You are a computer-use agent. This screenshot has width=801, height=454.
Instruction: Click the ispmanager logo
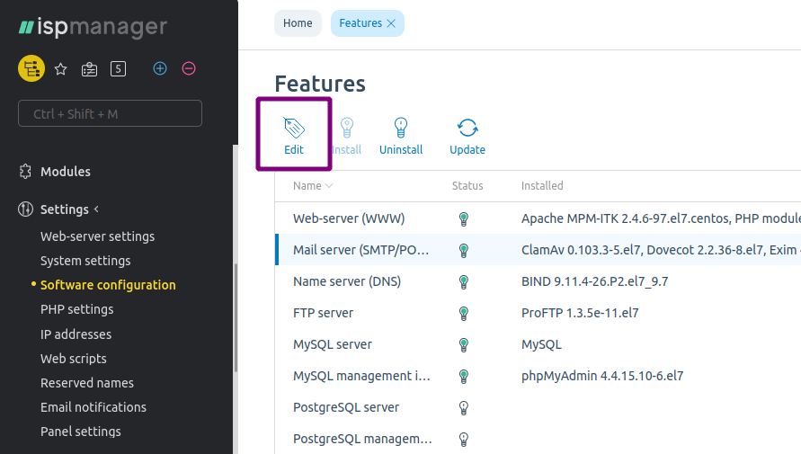[93, 27]
